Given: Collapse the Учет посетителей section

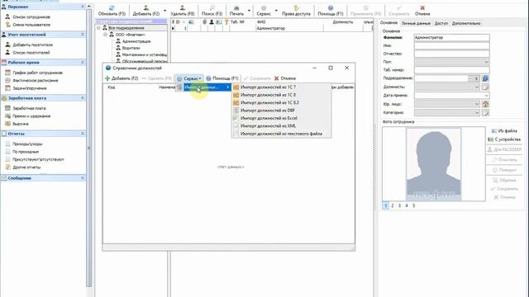Looking at the screenshot, I should pyautogui.click(x=83, y=35).
